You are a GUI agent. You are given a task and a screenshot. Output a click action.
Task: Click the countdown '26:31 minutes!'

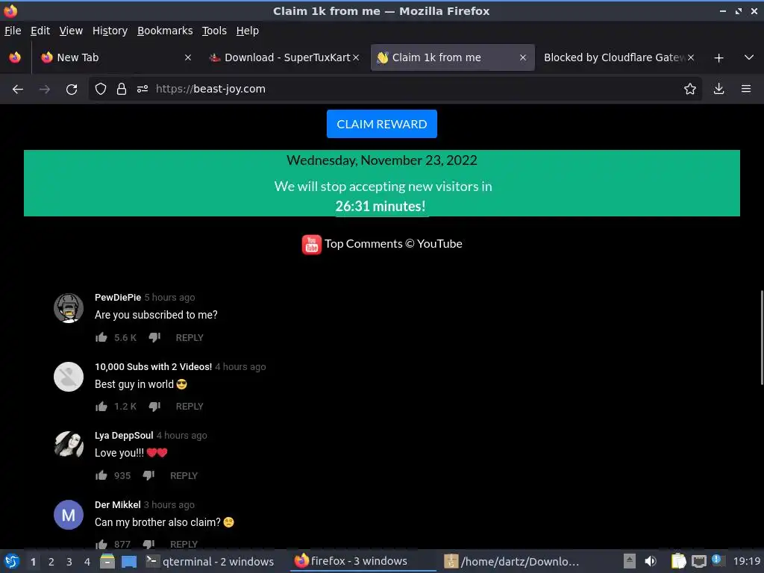(381, 206)
